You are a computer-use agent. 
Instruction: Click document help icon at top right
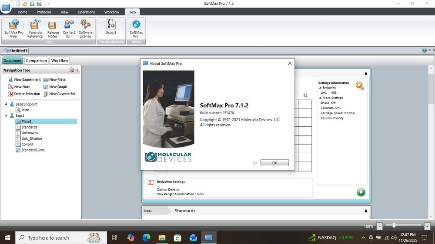pos(425,50)
